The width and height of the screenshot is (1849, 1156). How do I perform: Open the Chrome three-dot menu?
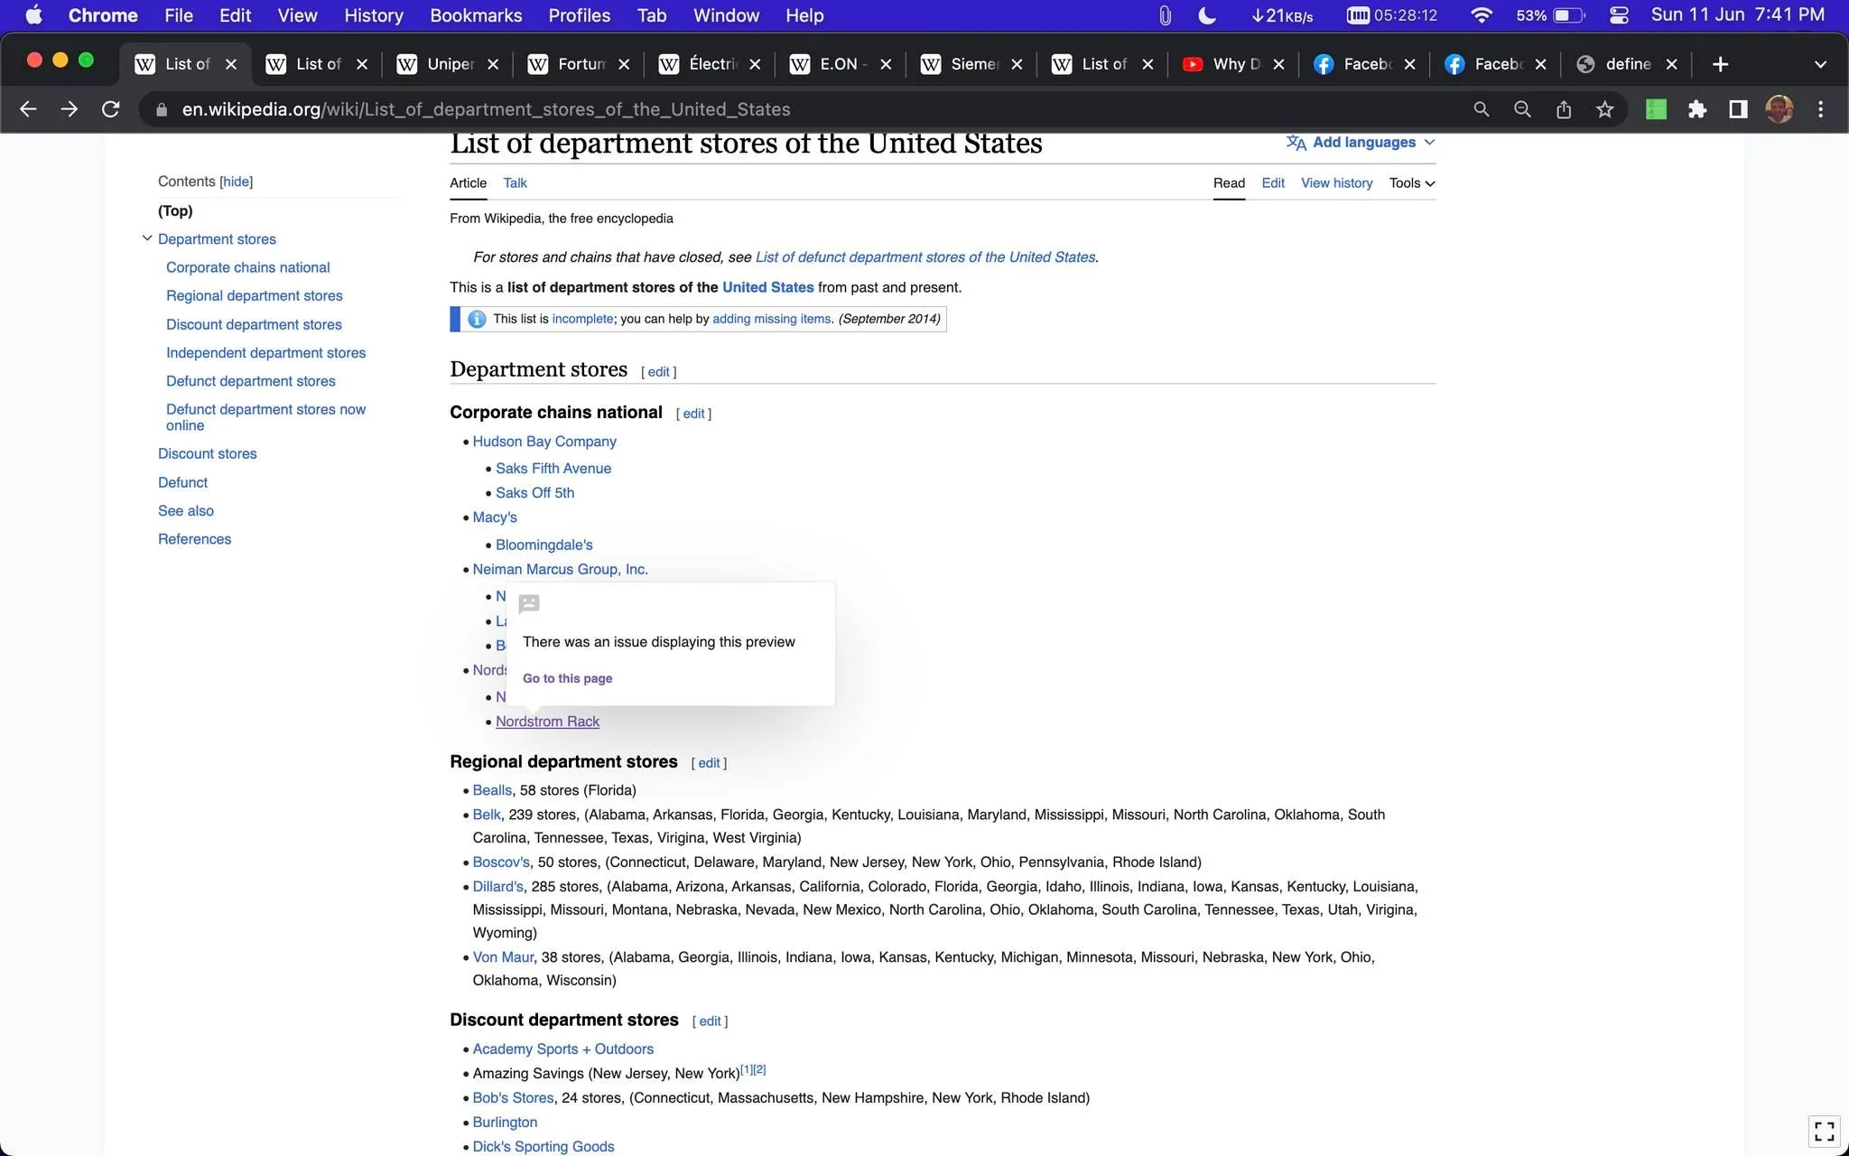click(1821, 109)
